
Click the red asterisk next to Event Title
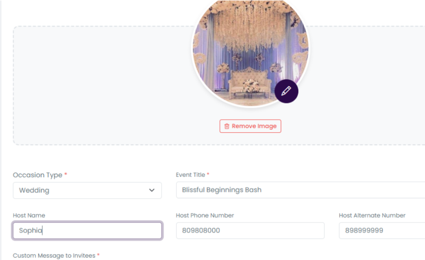[208, 174]
